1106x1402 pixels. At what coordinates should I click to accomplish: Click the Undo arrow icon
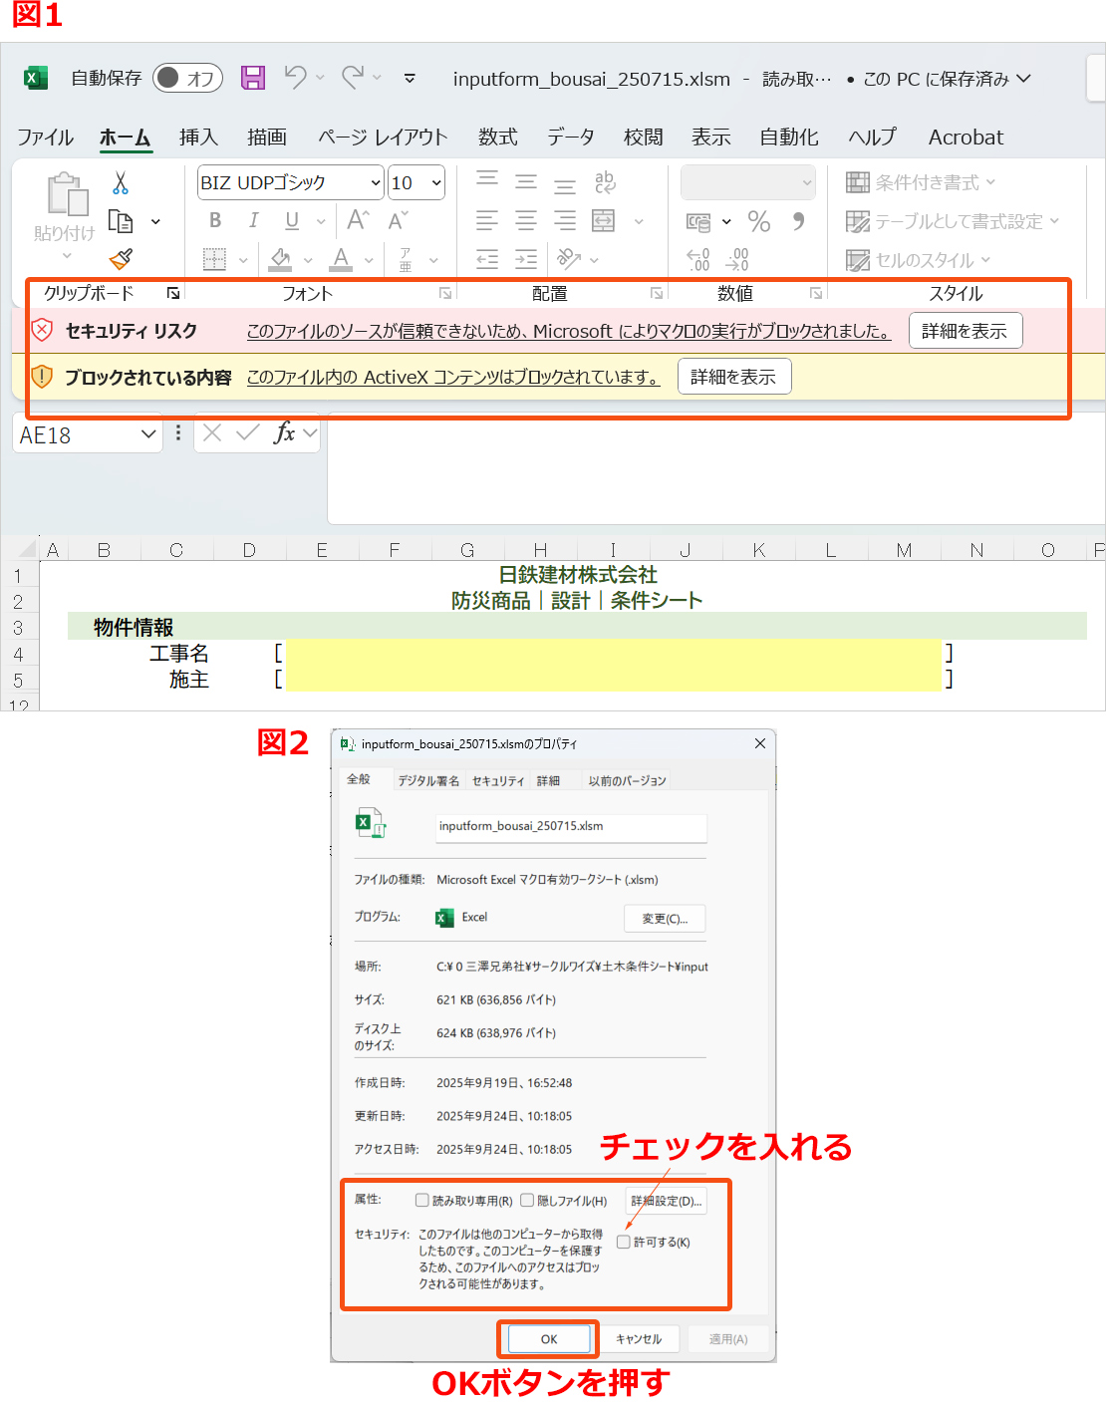click(295, 77)
